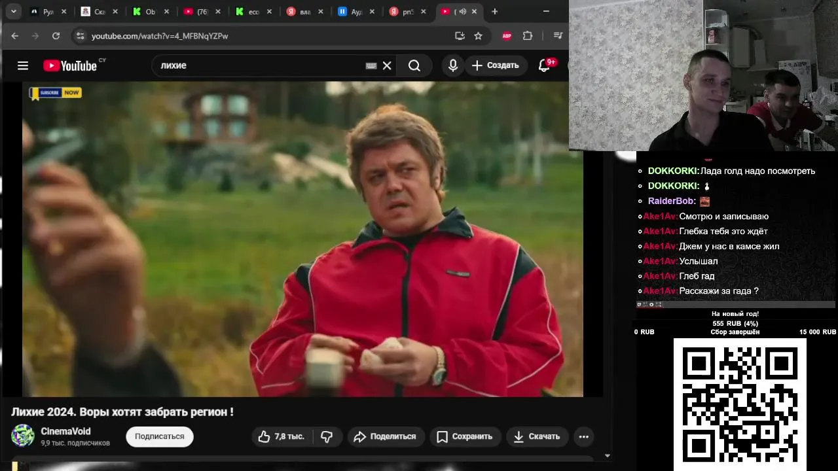The height and width of the screenshot is (471, 838).
Task: Click chat message 'Смотрю и записываю'
Action: (x=724, y=217)
